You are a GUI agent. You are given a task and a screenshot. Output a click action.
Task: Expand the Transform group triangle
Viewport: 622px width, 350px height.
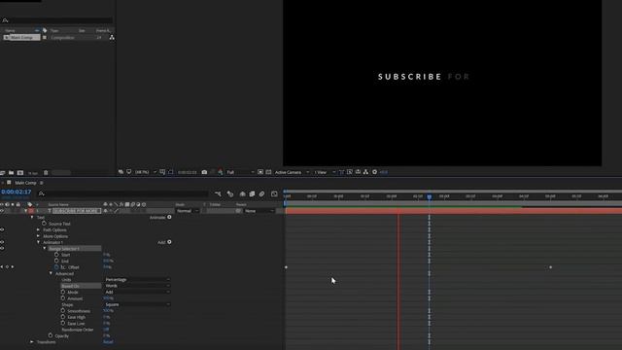point(32,342)
